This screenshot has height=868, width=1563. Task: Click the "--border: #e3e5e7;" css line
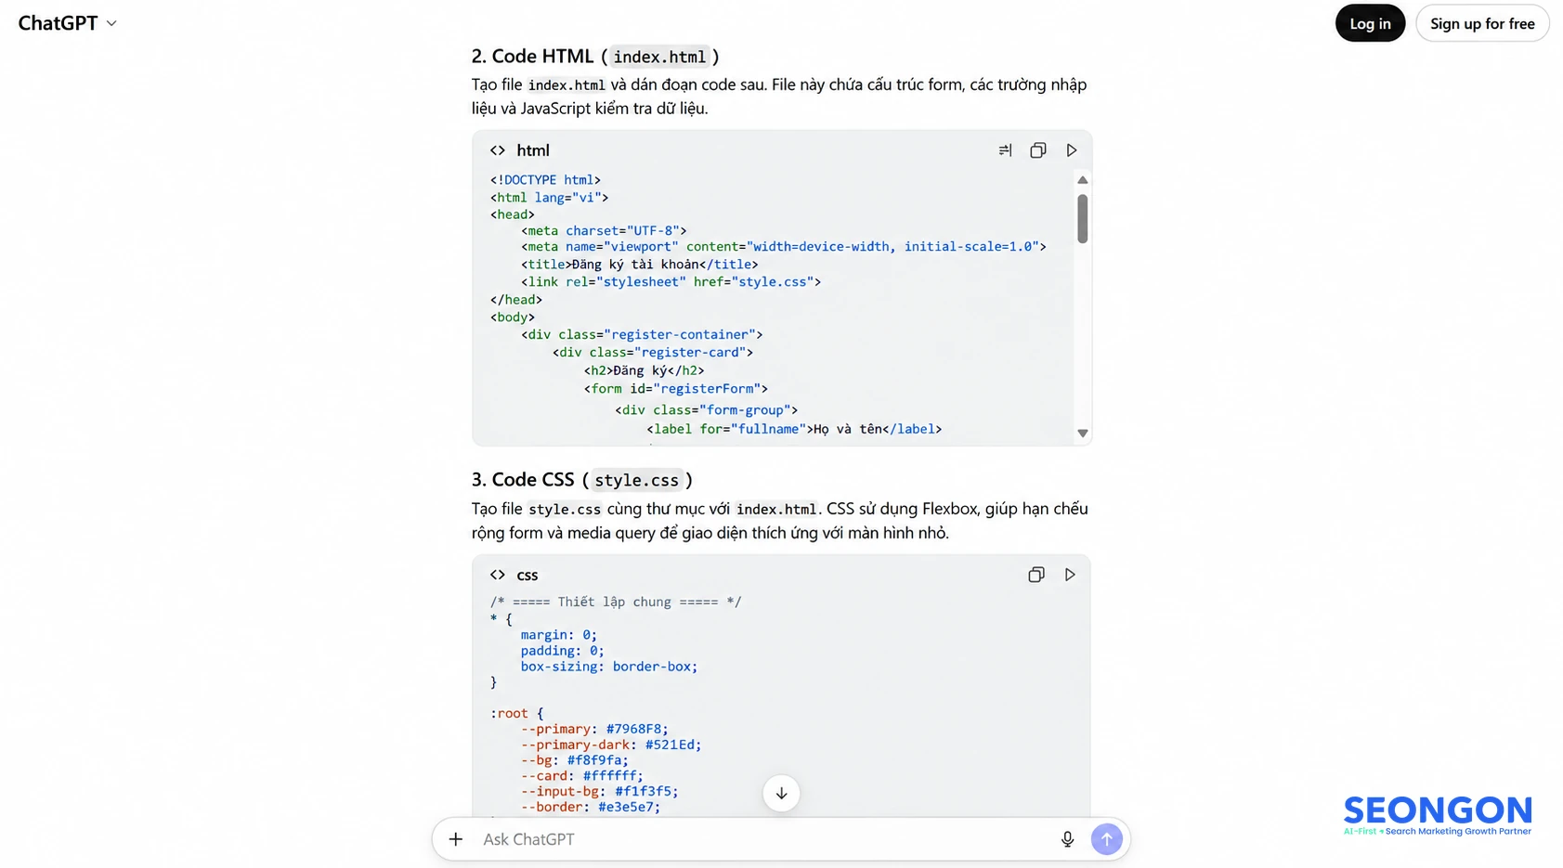coord(591,807)
